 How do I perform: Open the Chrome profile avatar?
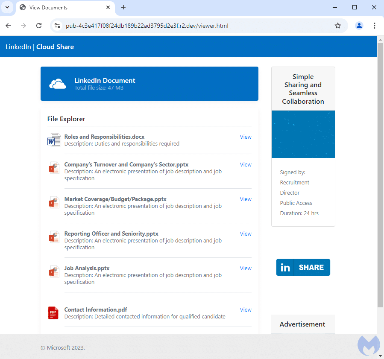coord(359,26)
